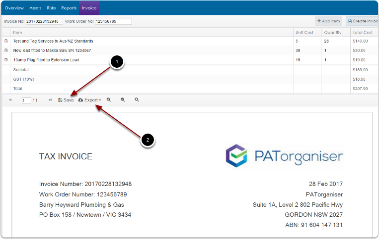Switch to the Overview tab
This screenshot has height=239, width=379.
point(14,8)
